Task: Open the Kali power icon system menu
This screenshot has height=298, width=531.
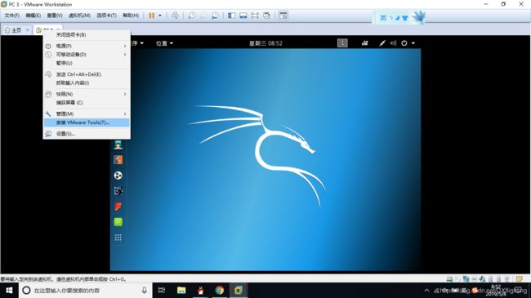Action: (404, 43)
